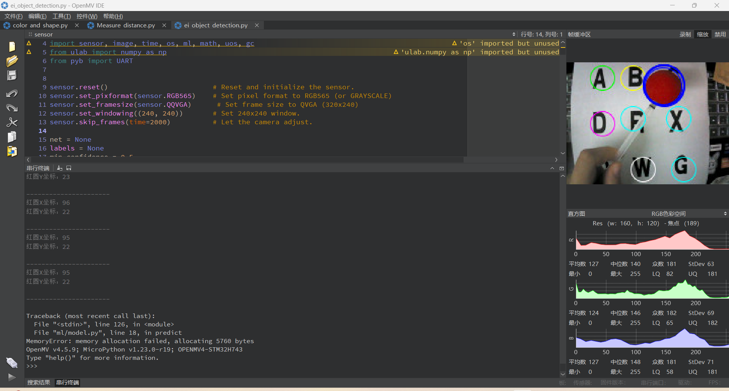Toggle the 缩放 zoom button

pyautogui.click(x=703, y=34)
